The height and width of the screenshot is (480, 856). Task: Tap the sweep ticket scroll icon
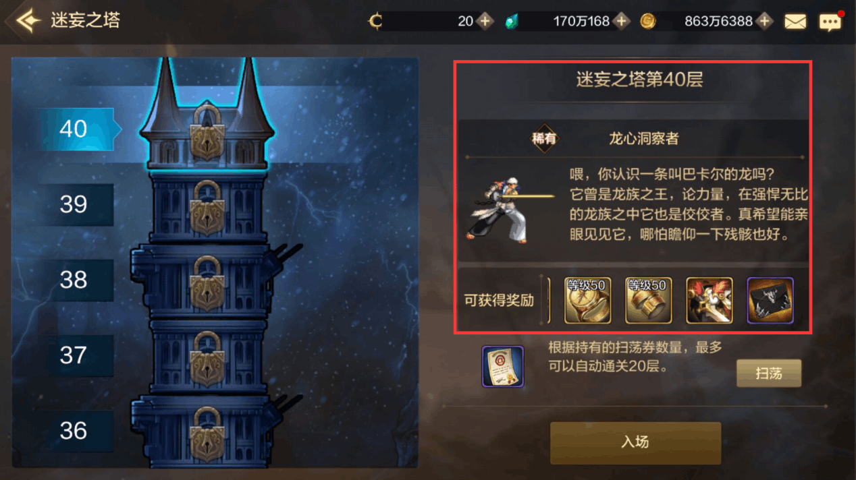[x=503, y=366]
